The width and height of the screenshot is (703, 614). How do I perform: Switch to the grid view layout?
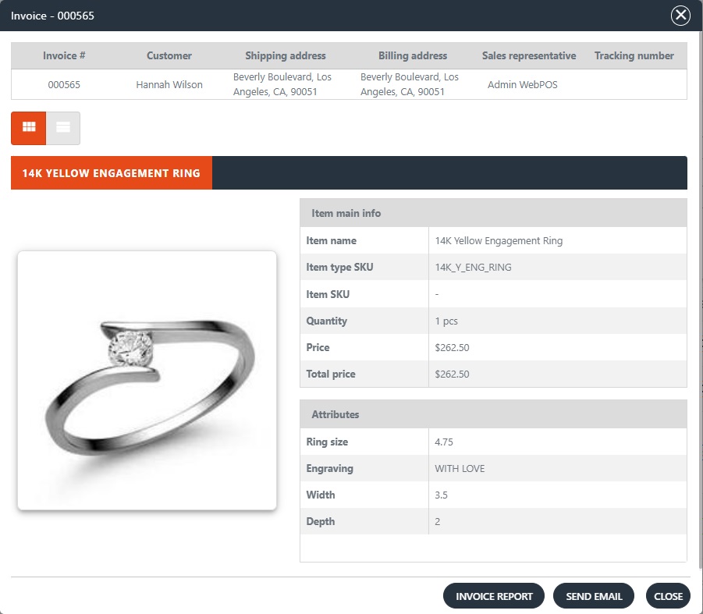[29, 128]
